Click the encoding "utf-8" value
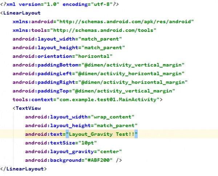Image resolution: width=218 pixels, height=176 pixels. [102, 4]
